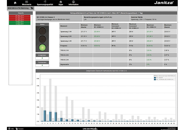Click the Spannung L1-N row label
Image resolution: width=185 pixels, height=130 pixels.
pyautogui.click(x=66, y=32)
